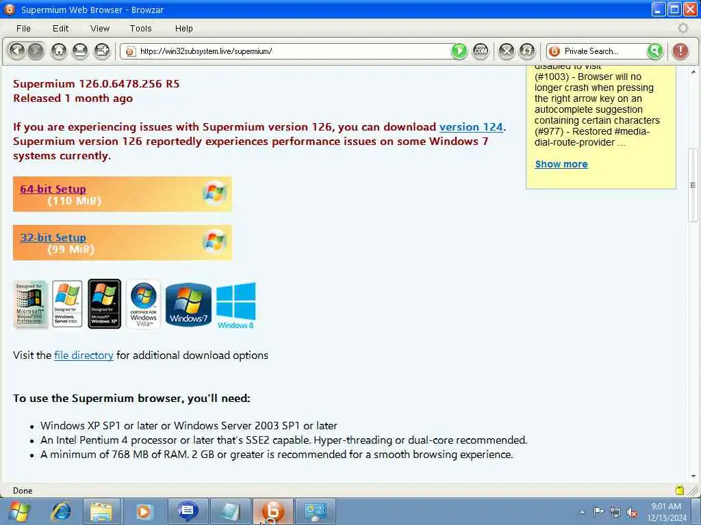Switch to the Browzar taskbar button
This screenshot has height=525, width=701.
272,511
